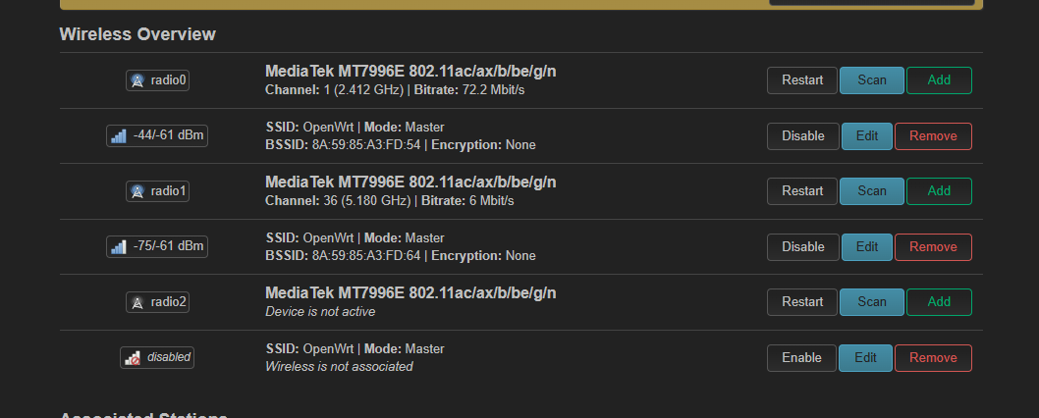Edit the non-associated radio2 network
The image size is (1039, 418).
865,358
